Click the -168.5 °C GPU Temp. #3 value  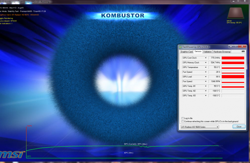coord(214,96)
